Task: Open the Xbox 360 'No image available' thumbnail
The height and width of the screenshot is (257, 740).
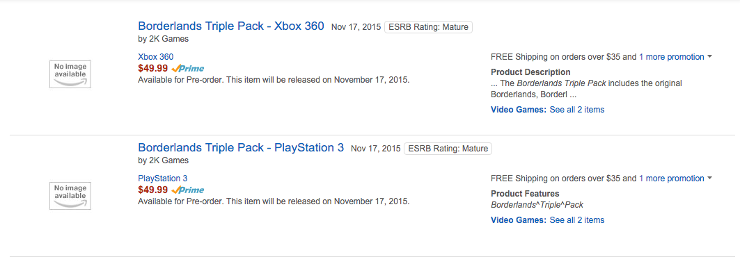Action: point(70,74)
